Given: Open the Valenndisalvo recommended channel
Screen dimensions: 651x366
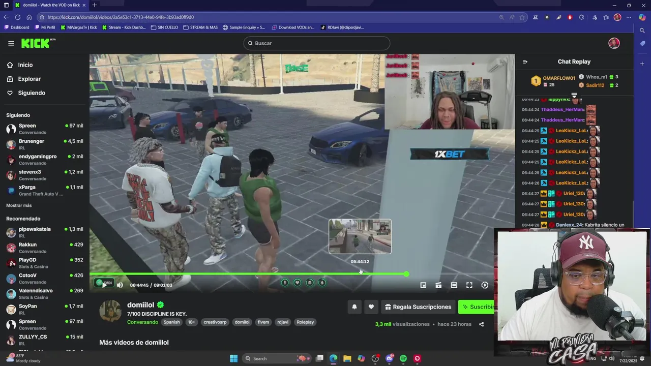Looking at the screenshot, I should coord(45,294).
